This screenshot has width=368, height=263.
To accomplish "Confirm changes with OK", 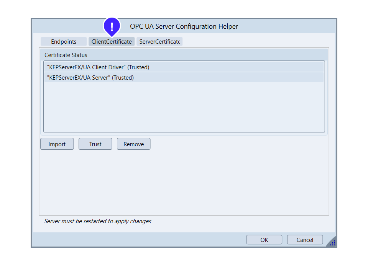I will (264, 240).
